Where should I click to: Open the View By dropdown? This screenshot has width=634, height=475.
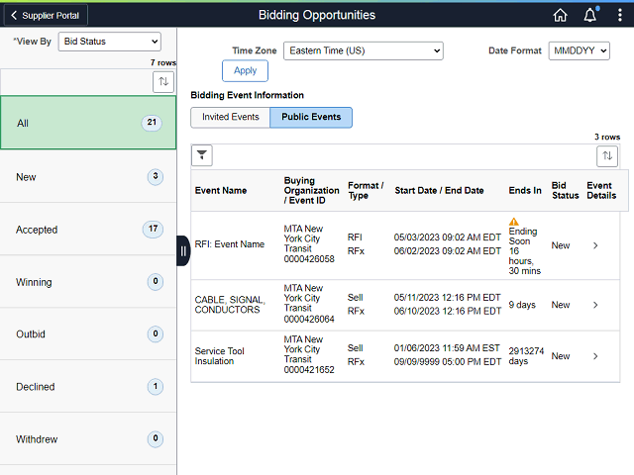click(x=110, y=42)
